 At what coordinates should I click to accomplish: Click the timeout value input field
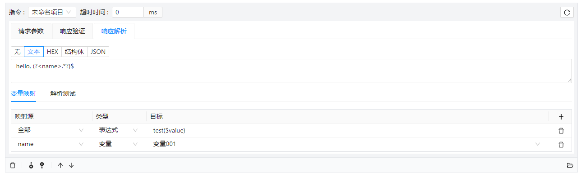coord(128,12)
